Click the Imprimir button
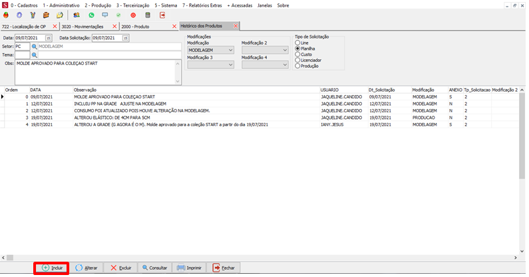 (x=189, y=268)
